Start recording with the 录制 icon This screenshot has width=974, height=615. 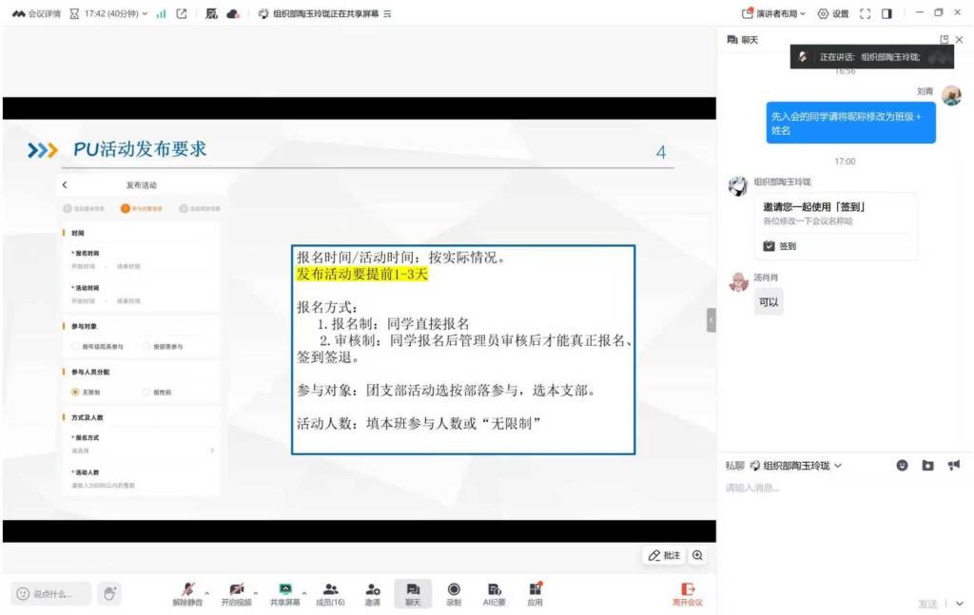pos(454,593)
